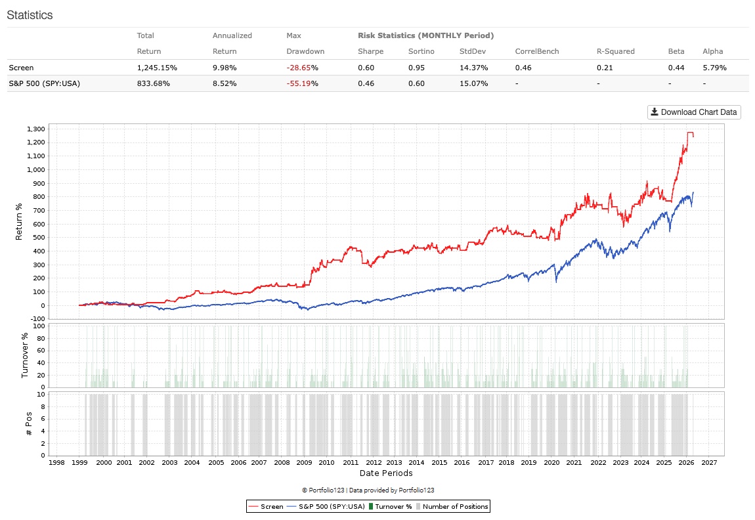Click S&P 500 StdDev 15.07%
Screen dimensions: 755x520
(473, 84)
